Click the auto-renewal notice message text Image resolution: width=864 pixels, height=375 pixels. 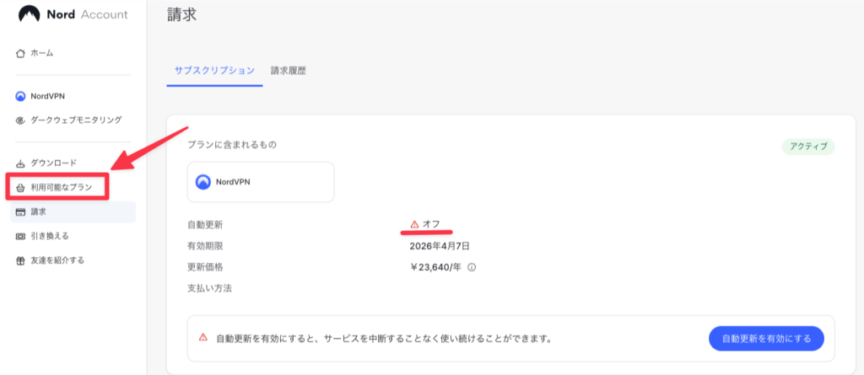(384, 338)
